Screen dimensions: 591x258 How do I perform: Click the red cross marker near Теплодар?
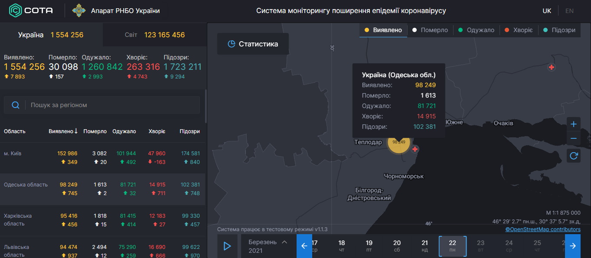(415, 149)
